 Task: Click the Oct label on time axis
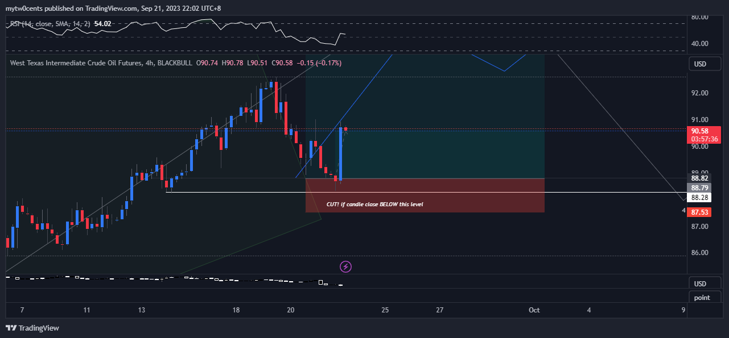click(534, 310)
